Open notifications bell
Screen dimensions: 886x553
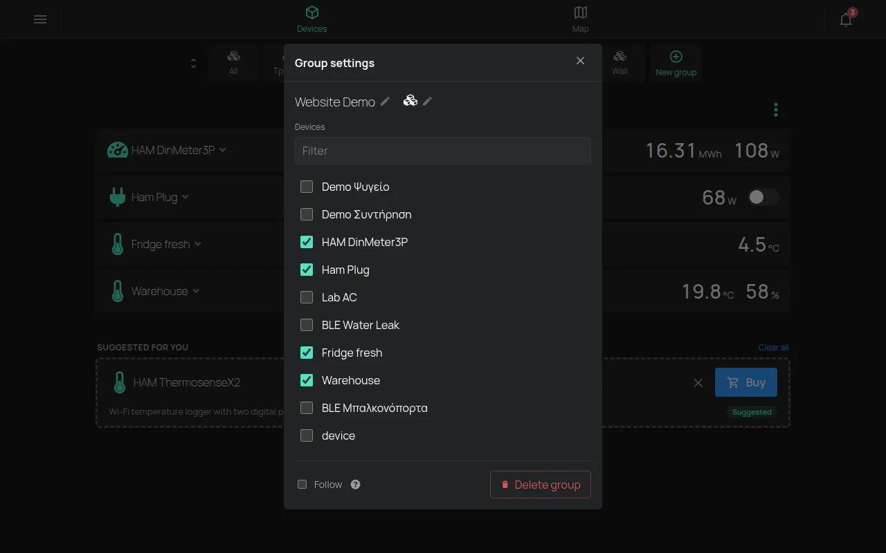846,19
